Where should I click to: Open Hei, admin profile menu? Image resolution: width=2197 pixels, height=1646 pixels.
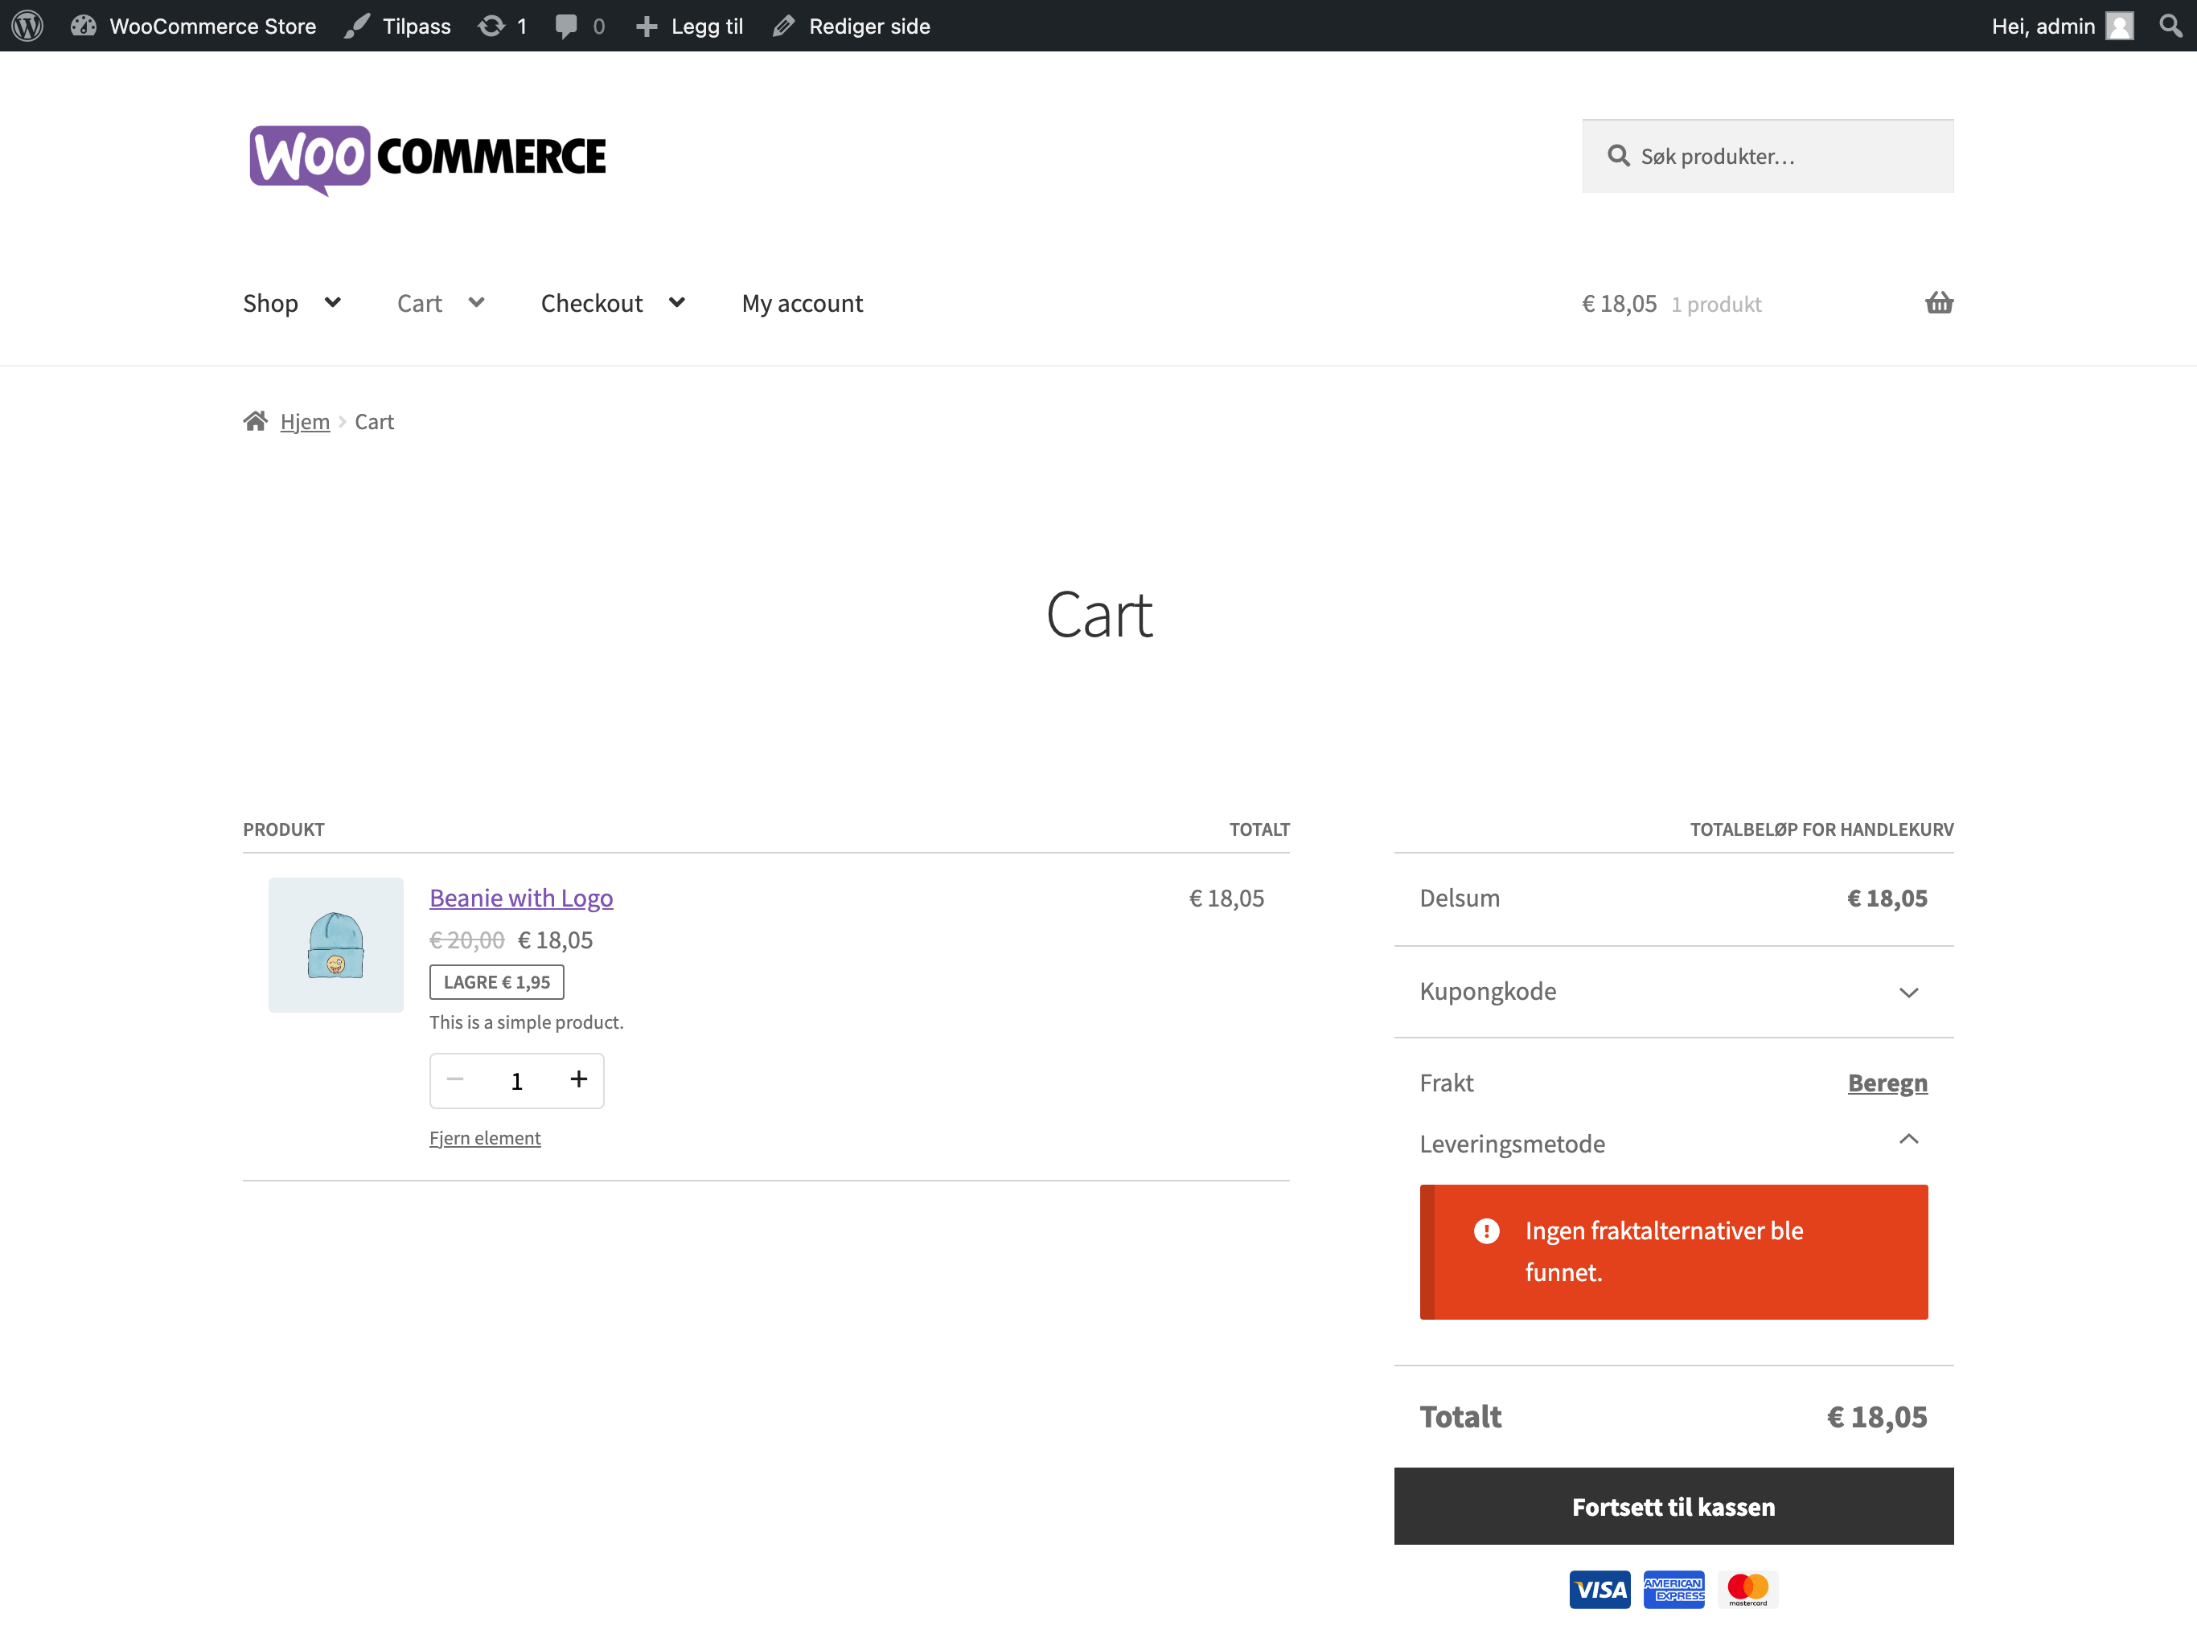click(x=2062, y=26)
